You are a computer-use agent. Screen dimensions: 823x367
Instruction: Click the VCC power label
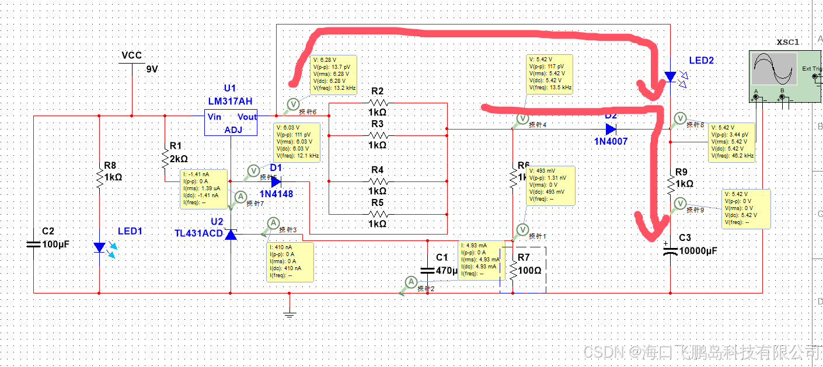coord(131,55)
